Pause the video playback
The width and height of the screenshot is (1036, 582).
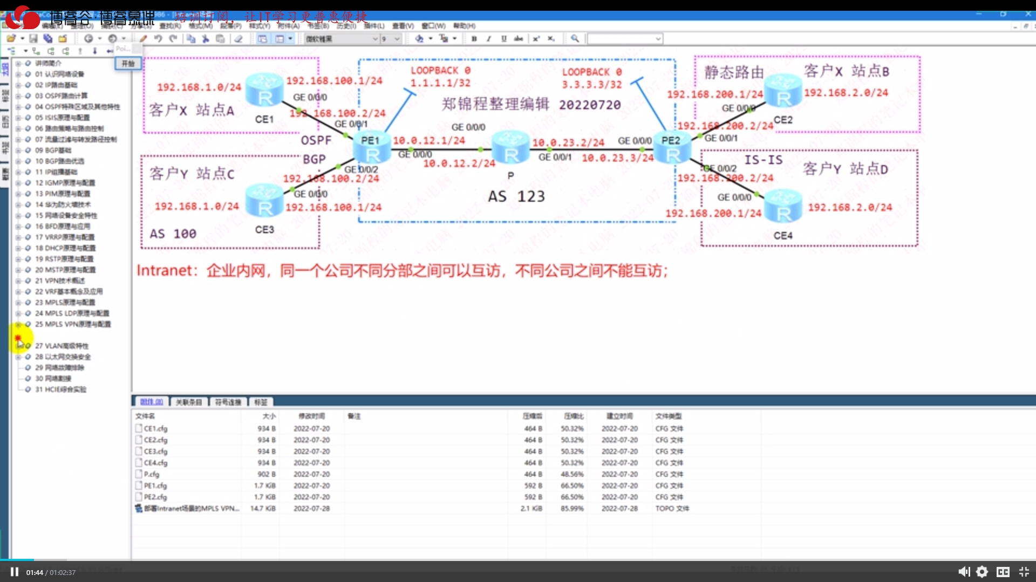click(x=15, y=572)
